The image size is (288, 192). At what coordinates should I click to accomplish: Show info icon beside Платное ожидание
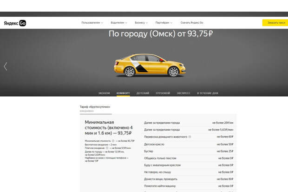tap(107, 148)
